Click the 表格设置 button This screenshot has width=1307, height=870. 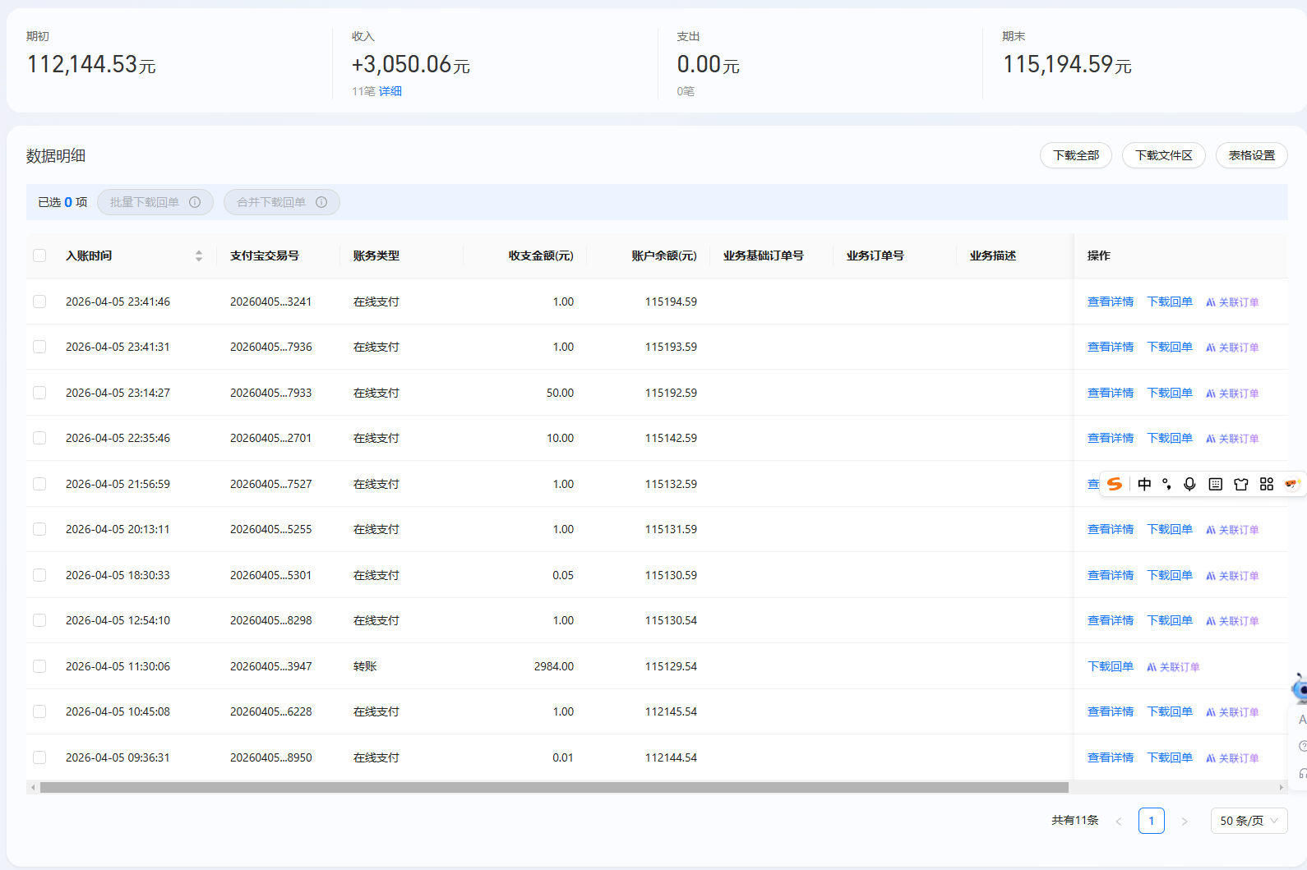click(x=1251, y=155)
